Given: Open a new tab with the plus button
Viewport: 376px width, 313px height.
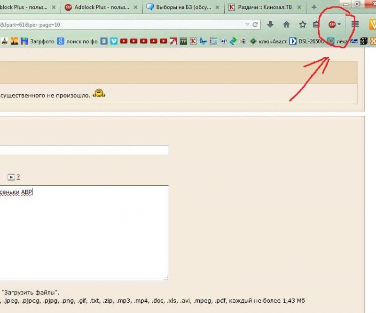Looking at the screenshot, I should tap(314, 7).
